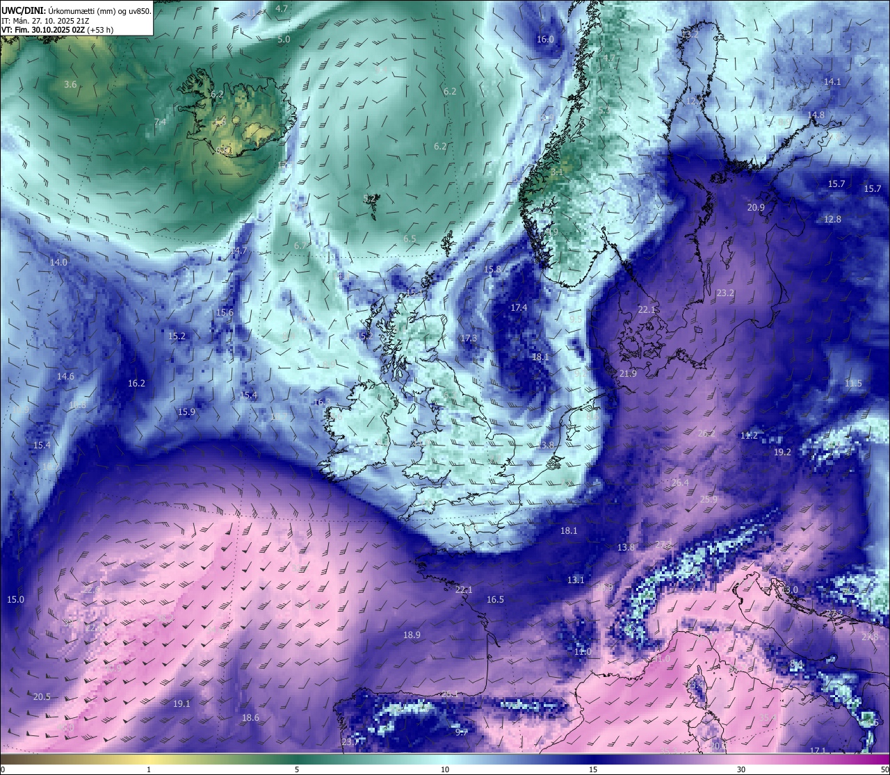The height and width of the screenshot is (775, 890).
Task: Click the '16.0' value label
Action: (545, 40)
